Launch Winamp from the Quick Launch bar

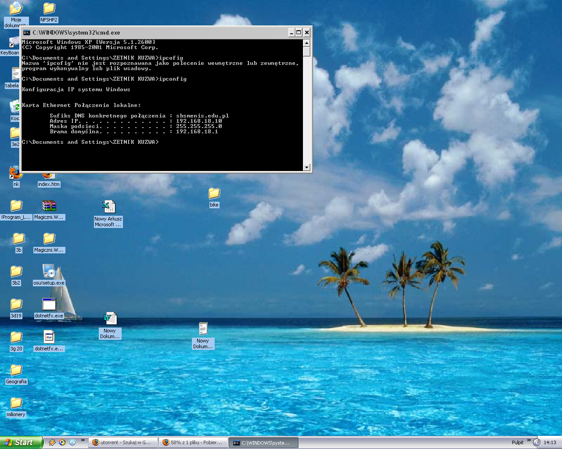point(52,442)
